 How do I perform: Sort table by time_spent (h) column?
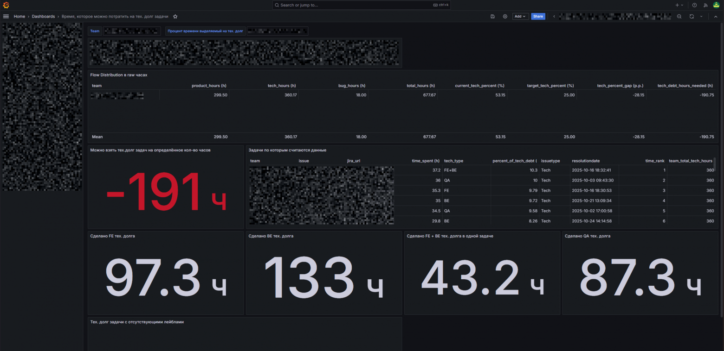(425, 161)
